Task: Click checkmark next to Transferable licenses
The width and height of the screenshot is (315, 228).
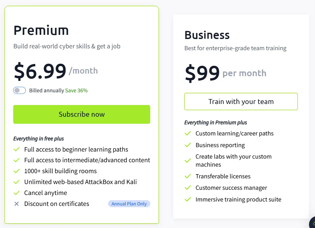Action: click(x=188, y=176)
